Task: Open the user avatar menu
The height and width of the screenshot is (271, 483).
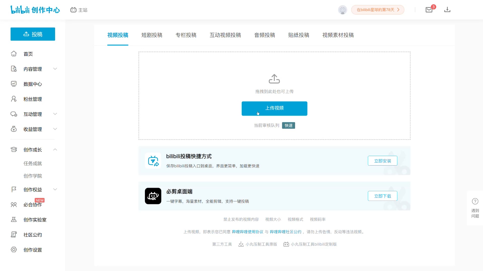Action: coord(342,10)
